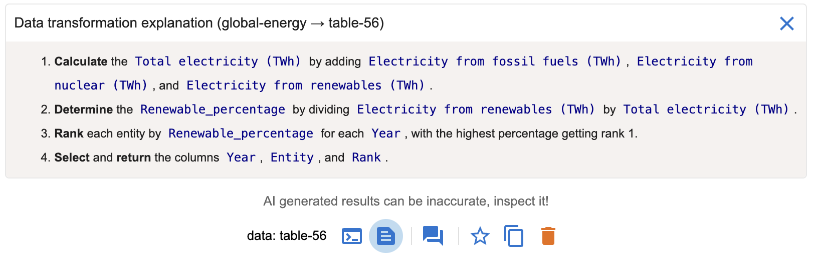Image resolution: width=814 pixels, height=260 pixels.
Task: Select the "Entity" column in step 4
Action: [292, 157]
